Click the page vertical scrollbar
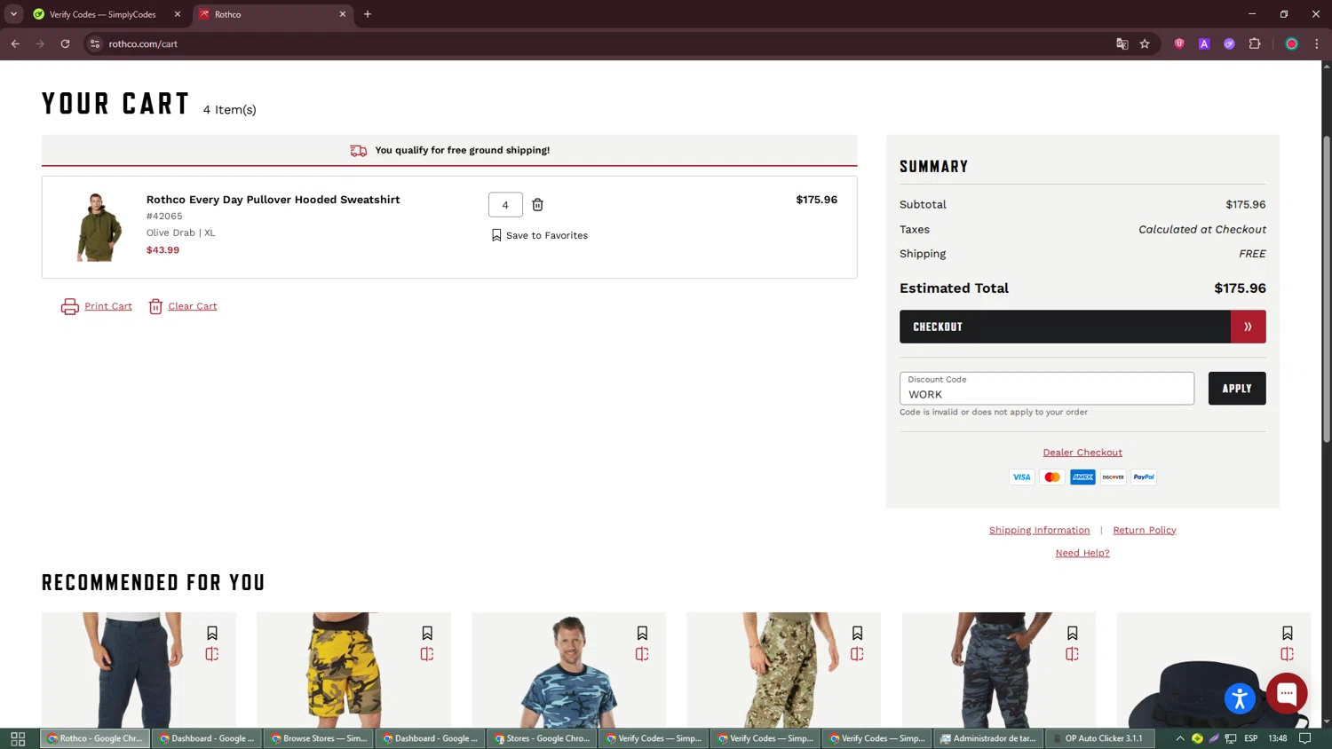Image resolution: width=1332 pixels, height=749 pixels. click(1327, 288)
